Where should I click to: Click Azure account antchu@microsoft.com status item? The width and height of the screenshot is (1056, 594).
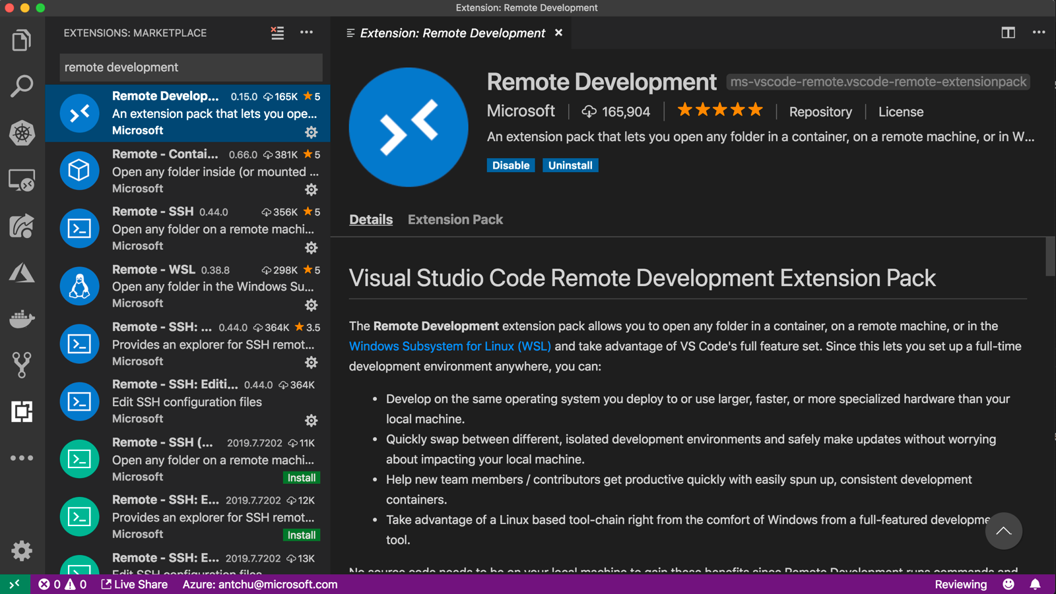point(260,584)
